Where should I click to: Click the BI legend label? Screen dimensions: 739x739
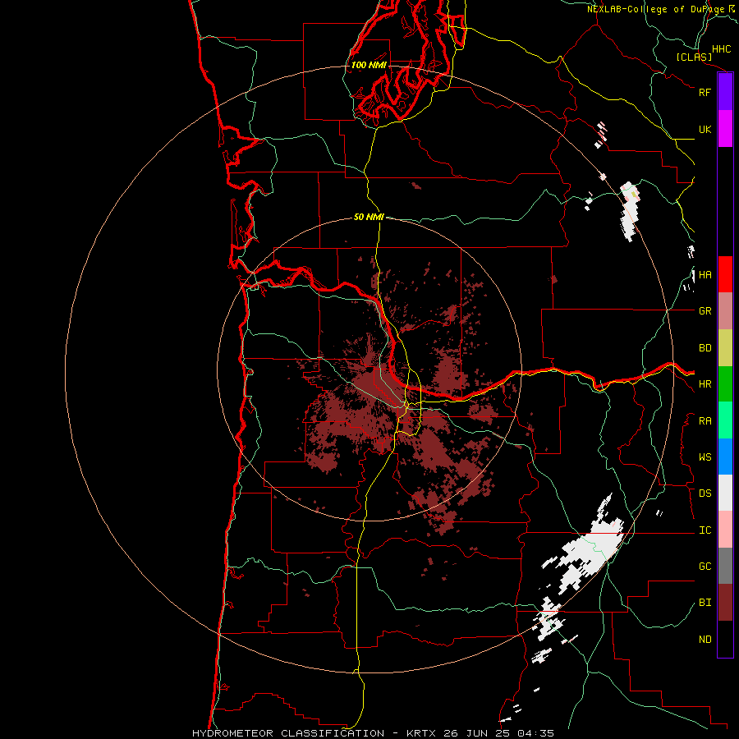click(x=705, y=603)
